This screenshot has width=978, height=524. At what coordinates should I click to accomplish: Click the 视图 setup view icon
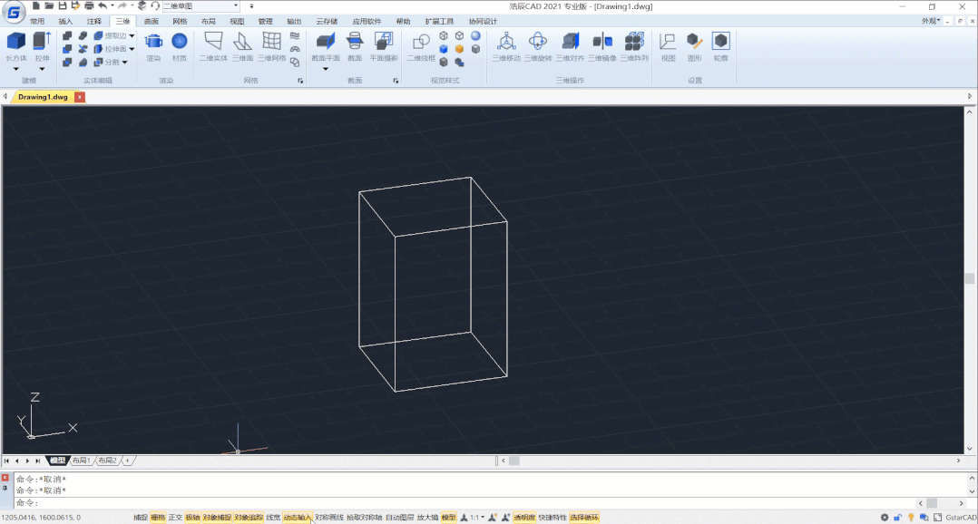tap(668, 42)
